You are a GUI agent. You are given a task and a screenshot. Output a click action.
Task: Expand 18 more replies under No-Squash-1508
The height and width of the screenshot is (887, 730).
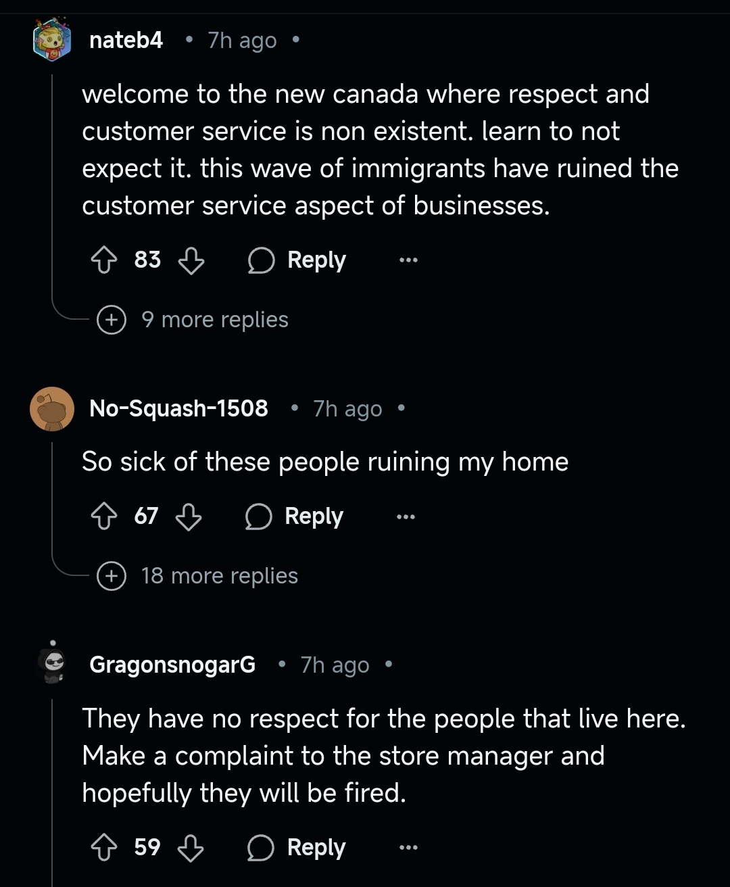[x=198, y=576]
